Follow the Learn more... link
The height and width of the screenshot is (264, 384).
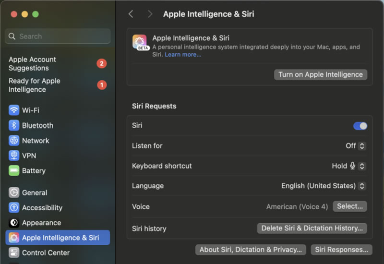click(183, 55)
